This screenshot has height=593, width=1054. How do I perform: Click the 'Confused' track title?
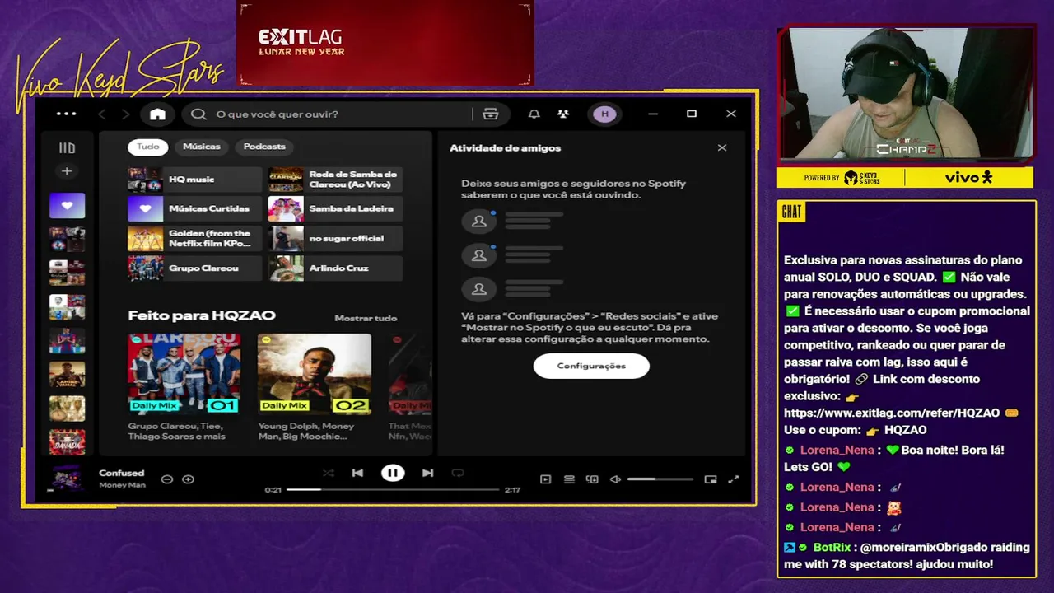[x=122, y=473]
